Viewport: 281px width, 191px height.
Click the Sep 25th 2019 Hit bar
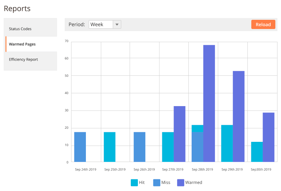pyautogui.click(x=110, y=147)
